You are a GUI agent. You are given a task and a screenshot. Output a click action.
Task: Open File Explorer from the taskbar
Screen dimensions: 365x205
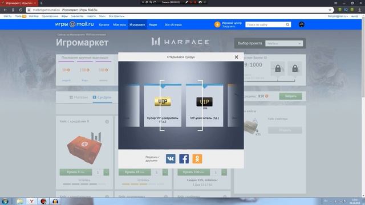click(20, 201)
